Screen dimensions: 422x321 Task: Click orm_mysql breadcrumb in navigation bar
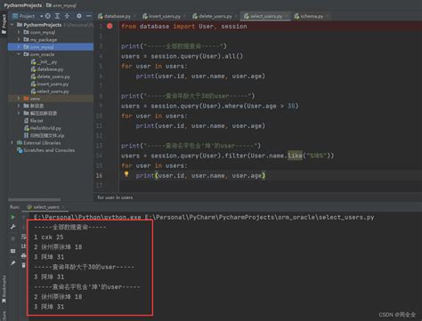coord(61,5)
